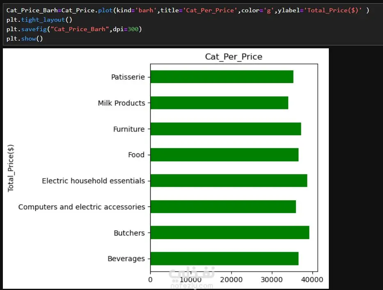Click the 0 tick on x-axis
This screenshot has height=290, width=383.
pyautogui.click(x=151, y=280)
